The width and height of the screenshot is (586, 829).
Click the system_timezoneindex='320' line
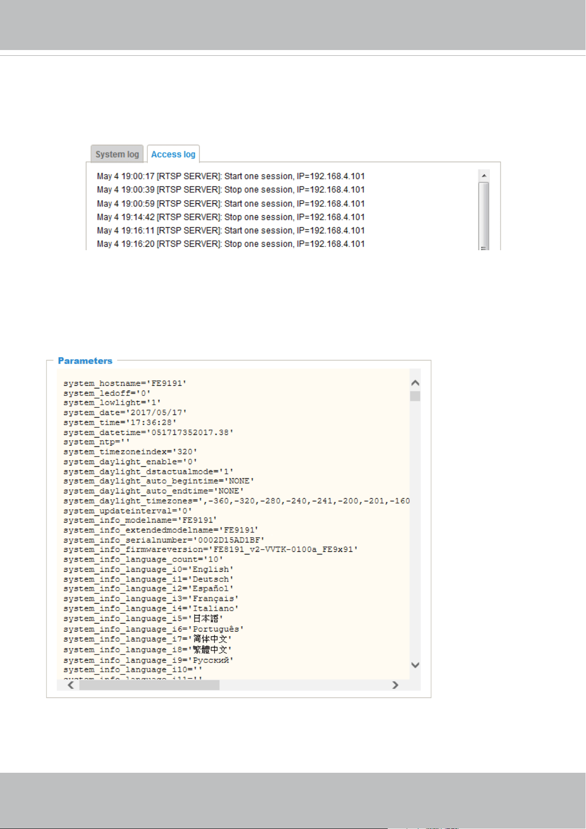click(x=130, y=452)
